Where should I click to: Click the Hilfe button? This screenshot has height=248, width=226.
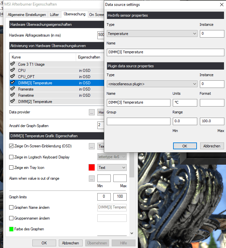(123, 243)
